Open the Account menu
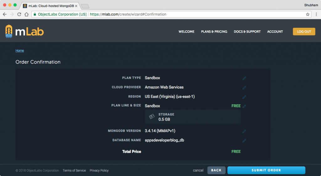This screenshot has height=176, width=321. point(275,32)
